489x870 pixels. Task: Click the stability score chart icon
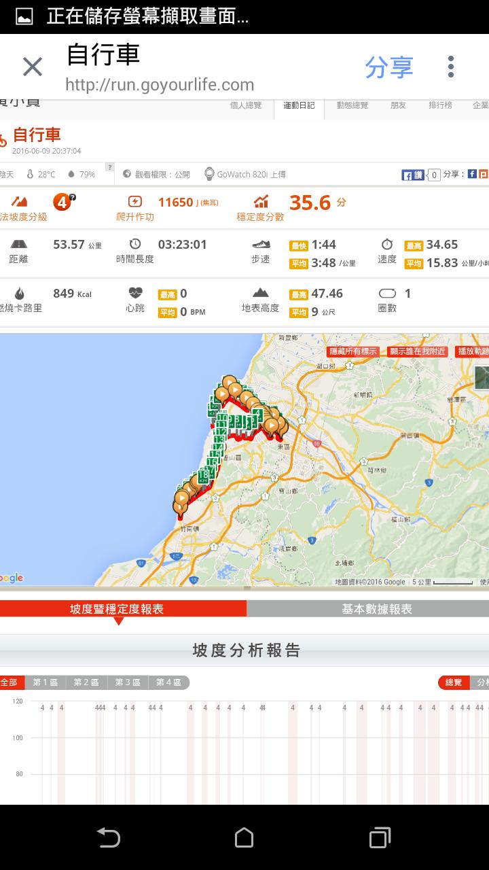[x=261, y=202]
